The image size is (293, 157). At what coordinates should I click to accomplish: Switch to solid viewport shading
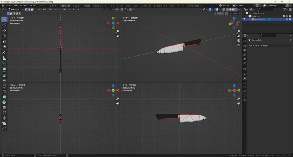tap(230, 9)
